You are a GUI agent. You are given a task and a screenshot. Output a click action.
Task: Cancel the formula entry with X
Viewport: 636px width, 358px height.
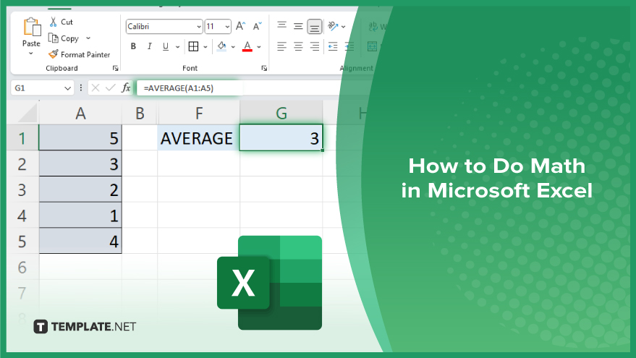(96, 88)
